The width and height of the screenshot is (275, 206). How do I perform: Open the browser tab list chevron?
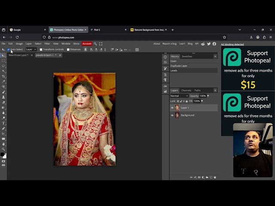[x=240, y=30]
